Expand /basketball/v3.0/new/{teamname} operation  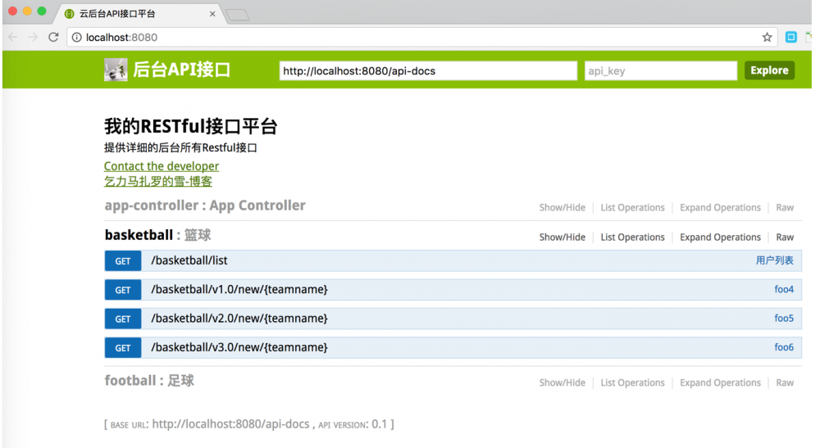click(x=239, y=347)
